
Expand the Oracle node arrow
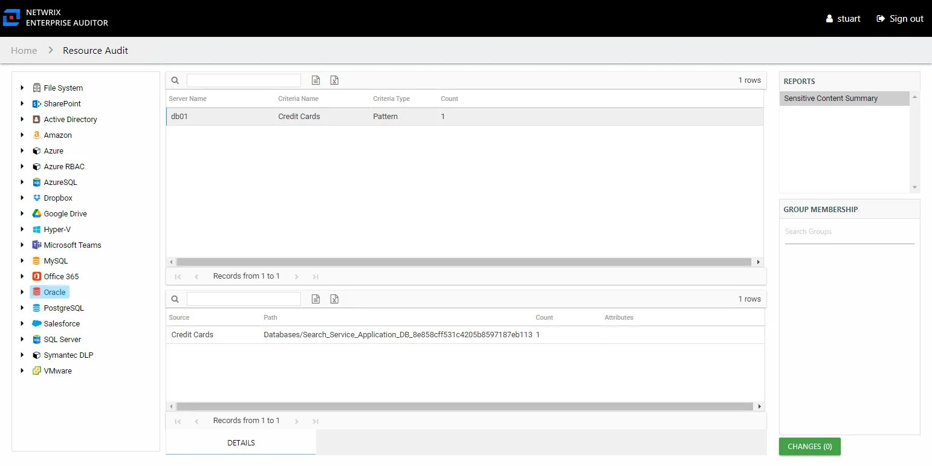click(x=22, y=292)
